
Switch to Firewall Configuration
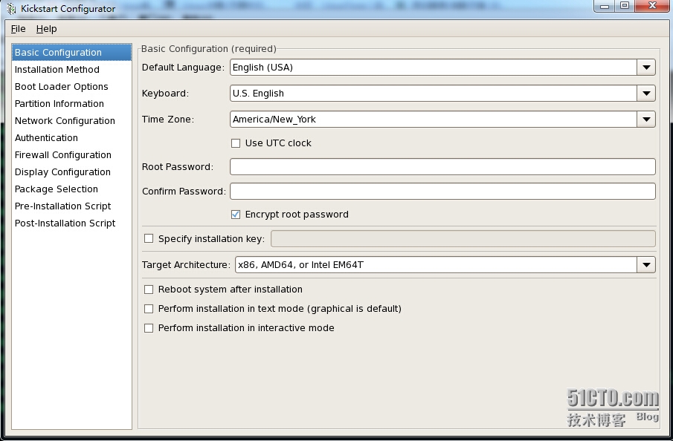(x=71, y=155)
